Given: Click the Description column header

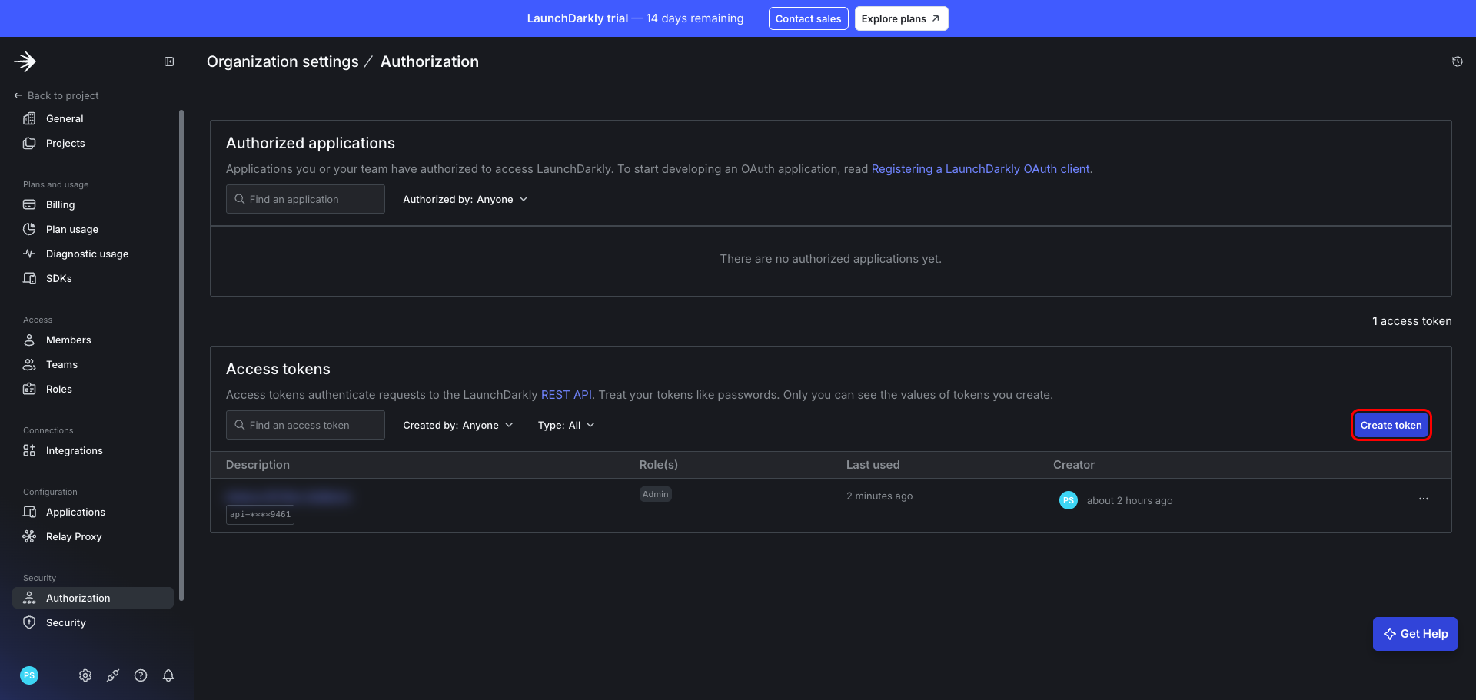Looking at the screenshot, I should pyautogui.click(x=258, y=465).
